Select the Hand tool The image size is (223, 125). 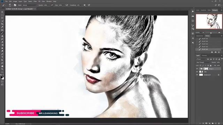[2, 66]
